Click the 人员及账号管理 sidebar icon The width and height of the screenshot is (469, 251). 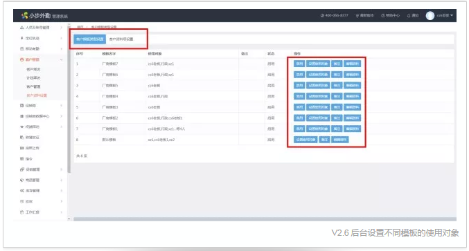tap(21, 28)
